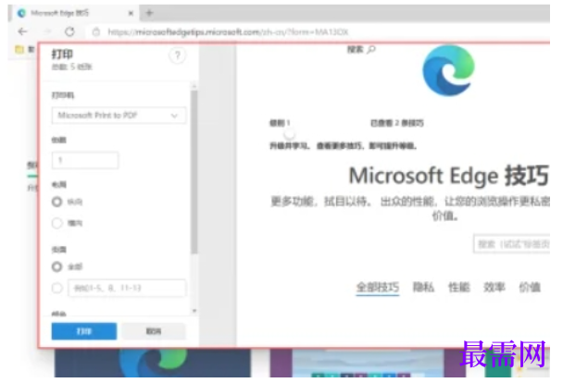Screen dimensions: 563x383
Task: Click the blue Print button
Action: click(x=84, y=331)
